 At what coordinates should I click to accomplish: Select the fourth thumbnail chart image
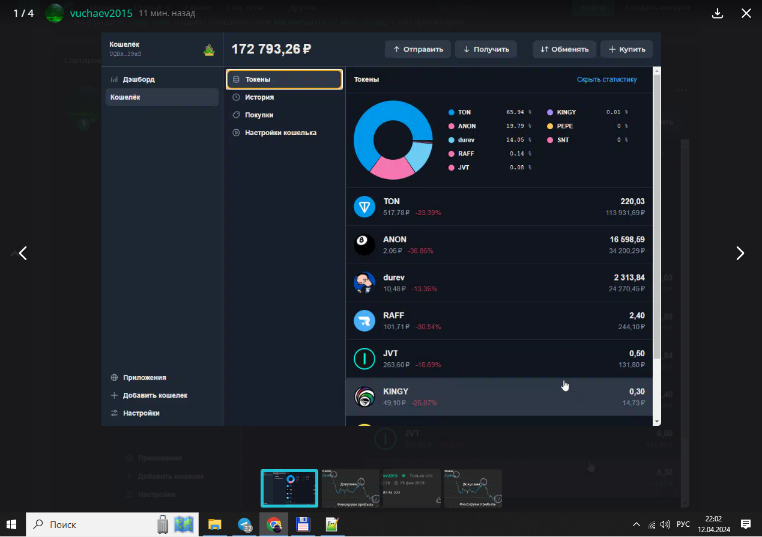point(473,488)
